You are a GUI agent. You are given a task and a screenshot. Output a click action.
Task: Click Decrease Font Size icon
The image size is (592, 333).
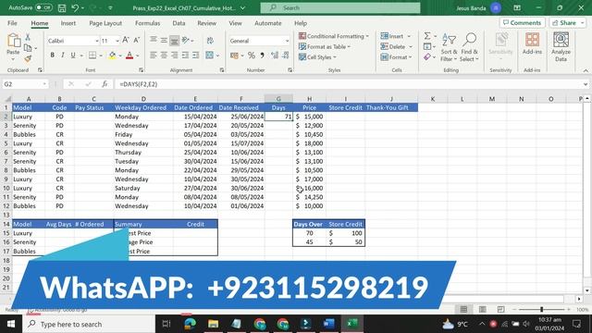pos(137,40)
